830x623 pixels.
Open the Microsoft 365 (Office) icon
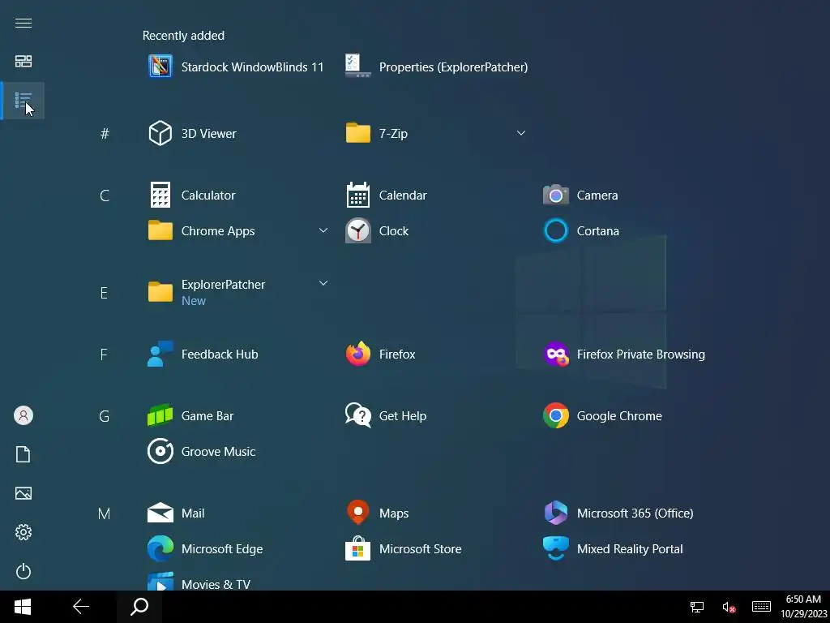[556, 513]
